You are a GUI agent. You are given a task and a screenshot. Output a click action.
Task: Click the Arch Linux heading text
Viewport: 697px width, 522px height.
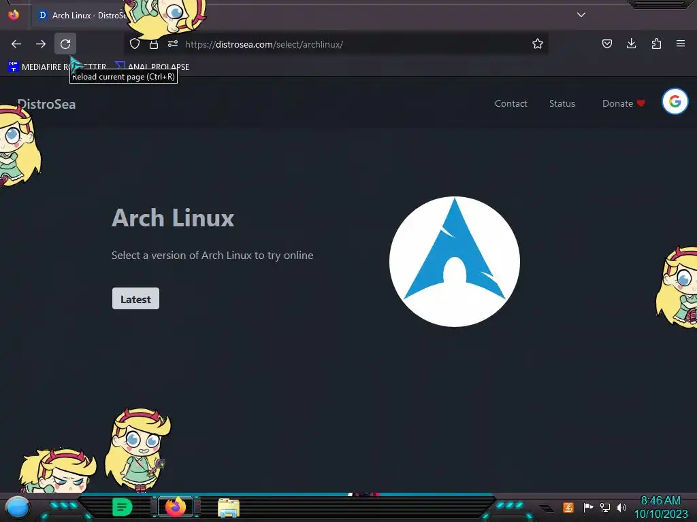click(x=173, y=218)
